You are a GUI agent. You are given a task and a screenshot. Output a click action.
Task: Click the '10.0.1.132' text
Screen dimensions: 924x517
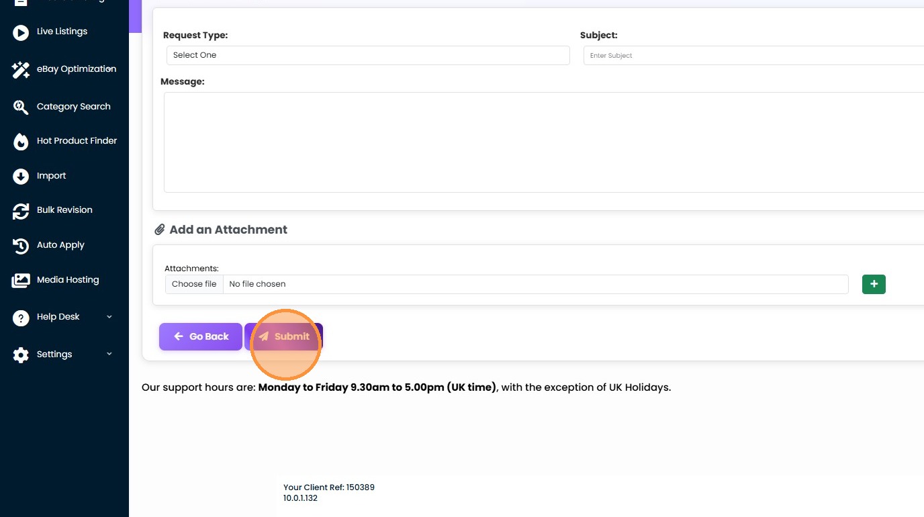(x=300, y=498)
